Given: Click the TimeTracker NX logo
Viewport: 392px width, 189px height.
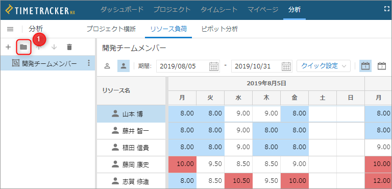Looking at the screenshot, I should [x=40, y=10].
